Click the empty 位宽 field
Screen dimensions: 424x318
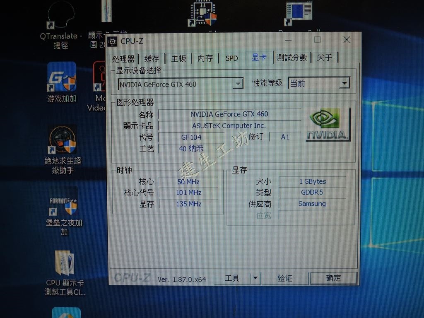[x=312, y=215]
